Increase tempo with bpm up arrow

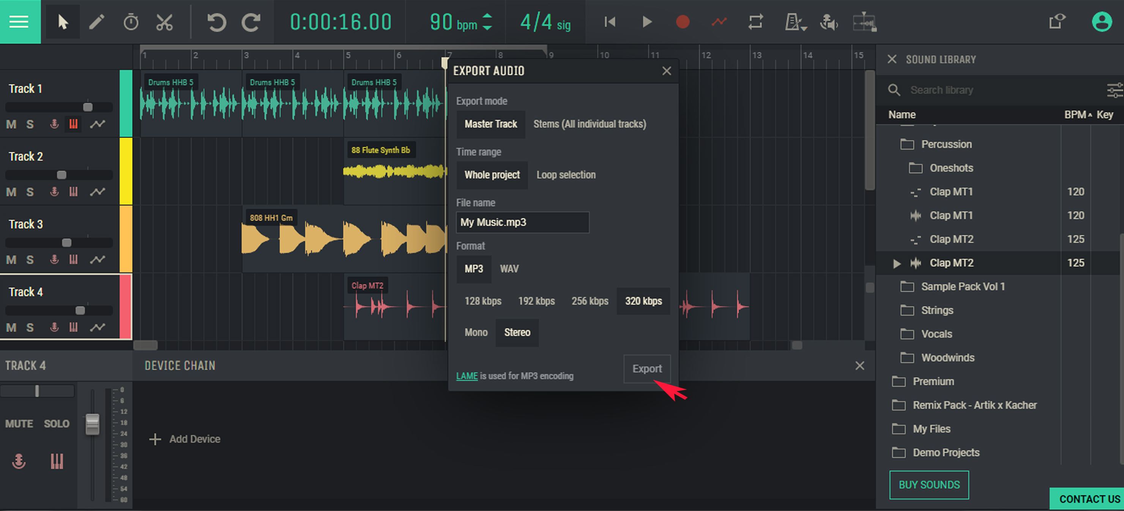pyautogui.click(x=487, y=16)
